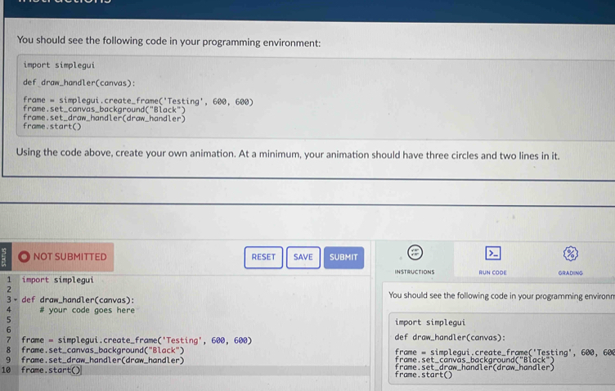Open the Instructions panel icon

click(415, 253)
